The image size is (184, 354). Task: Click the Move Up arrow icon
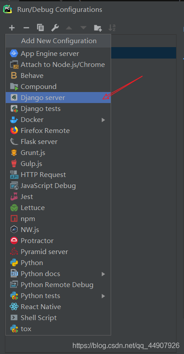point(69,28)
